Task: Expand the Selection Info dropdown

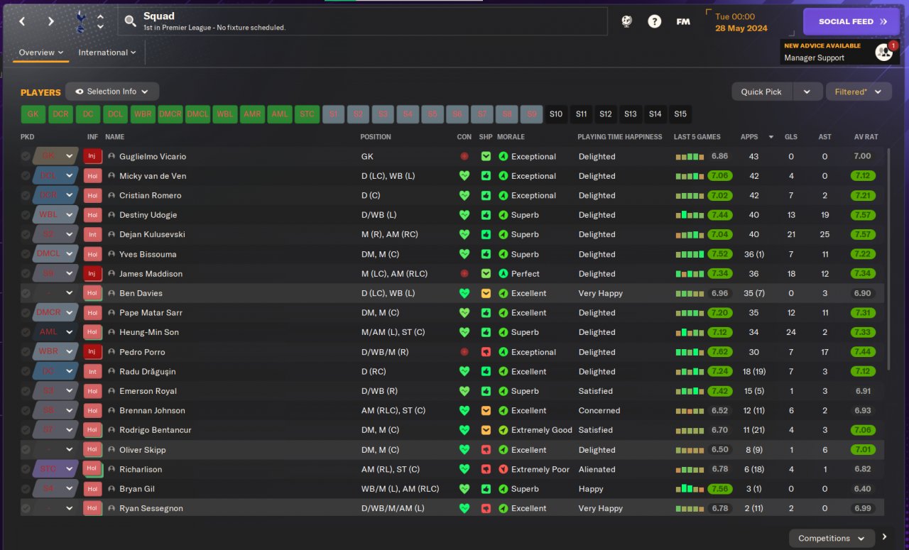Action: pos(112,92)
